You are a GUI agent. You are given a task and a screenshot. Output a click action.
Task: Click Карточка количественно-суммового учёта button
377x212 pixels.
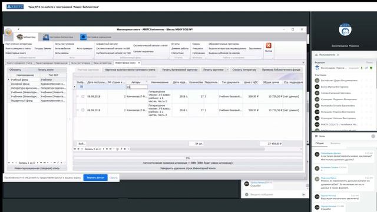[x=130, y=69]
